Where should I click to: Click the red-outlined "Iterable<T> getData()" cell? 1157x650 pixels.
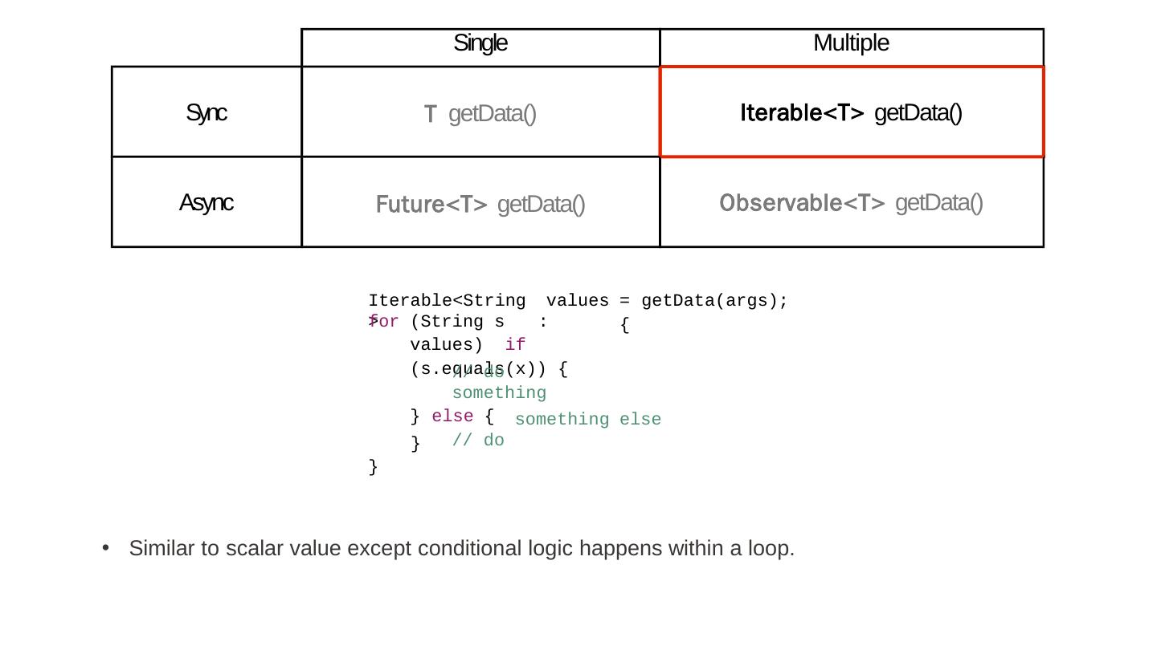tap(851, 113)
